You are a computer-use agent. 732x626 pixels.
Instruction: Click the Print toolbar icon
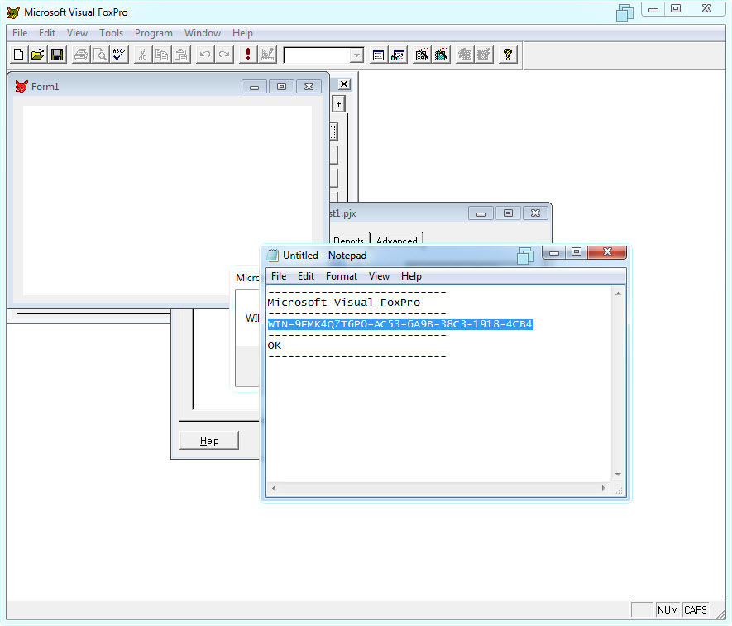[81, 55]
